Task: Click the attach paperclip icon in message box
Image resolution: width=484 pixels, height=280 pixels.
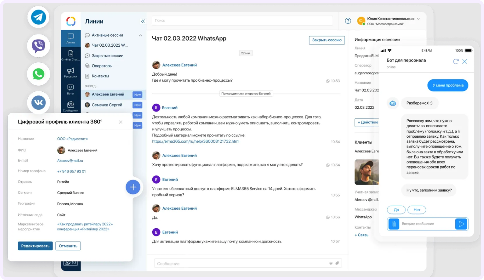Action: [x=337, y=263]
